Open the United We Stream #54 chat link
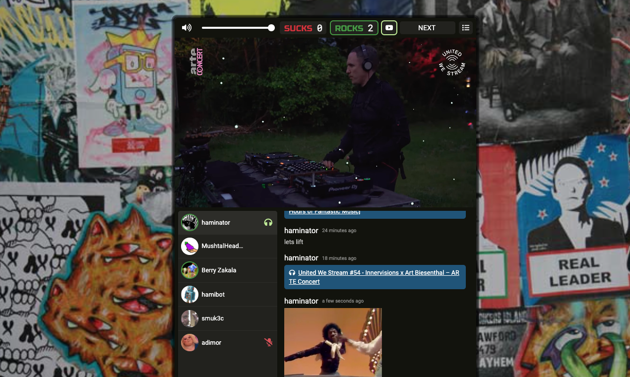630x377 pixels. coord(375,277)
